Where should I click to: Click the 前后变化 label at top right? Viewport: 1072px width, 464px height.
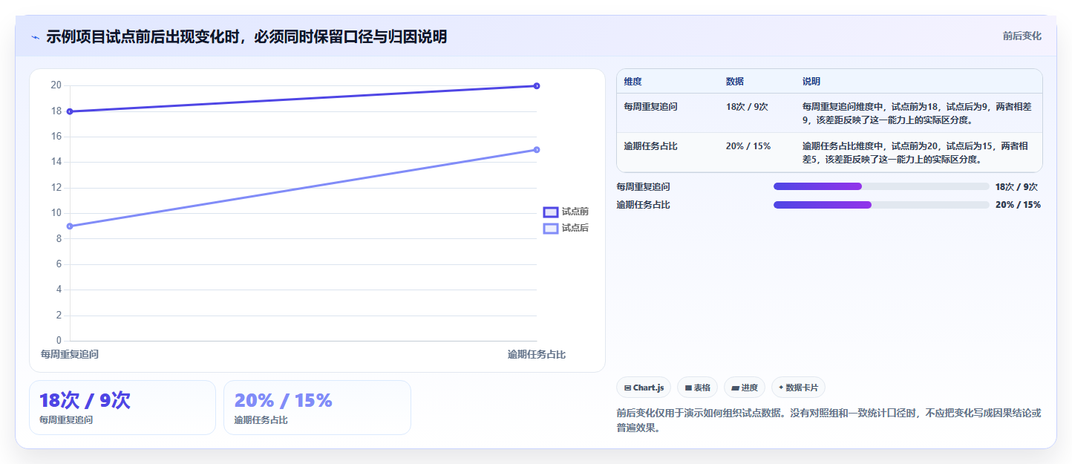pos(1022,36)
